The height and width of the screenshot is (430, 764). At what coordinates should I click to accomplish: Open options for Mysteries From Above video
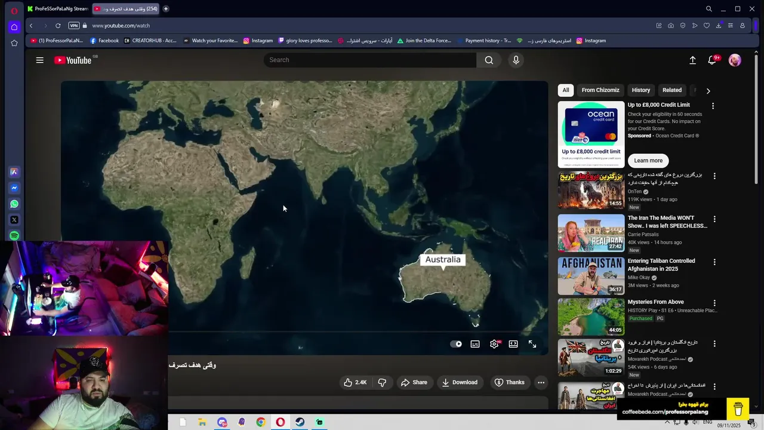[714, 303]
